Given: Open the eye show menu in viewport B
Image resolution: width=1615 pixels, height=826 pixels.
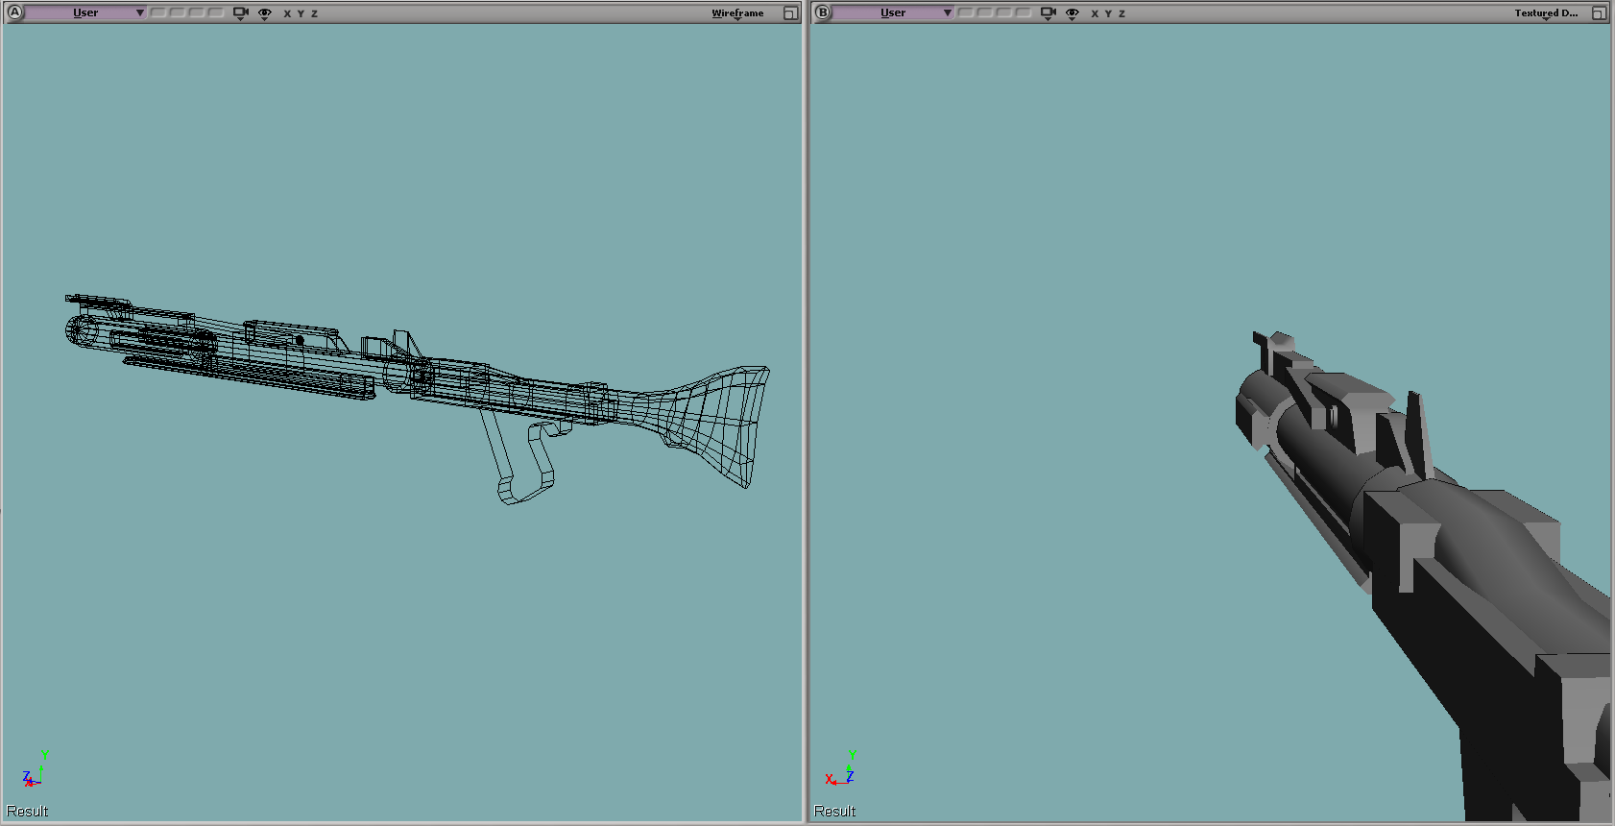Looking at the screenshot, I should pyautogui.click(x=1073, y=13).
